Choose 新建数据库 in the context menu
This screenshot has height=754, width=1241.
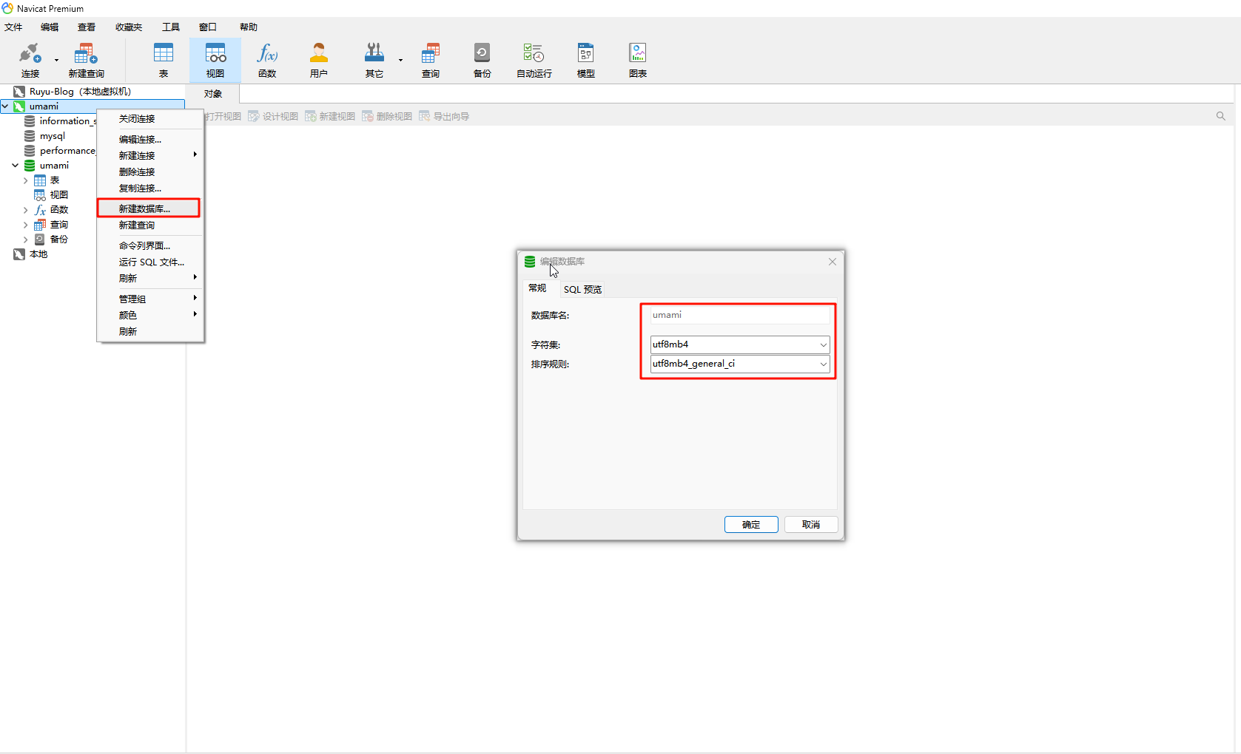click(x=144, y=208)
